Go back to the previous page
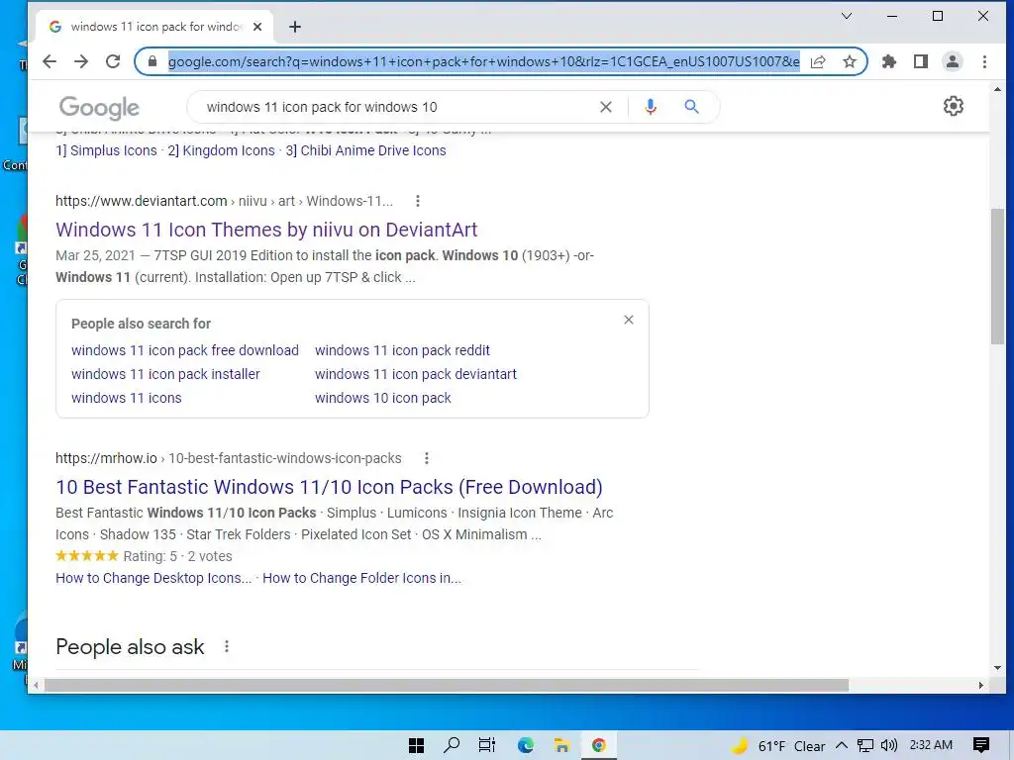The width and height of the screenshot is (1014, 760). tap(50, 61)
